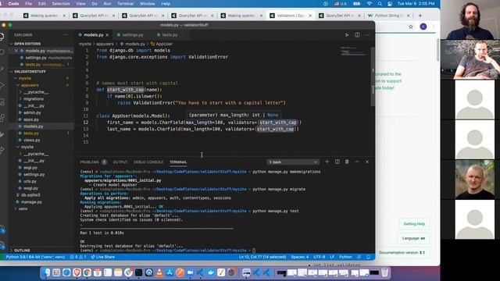Open admin.py in the explorer
500x281 pixels.
(x=32, y=112)
